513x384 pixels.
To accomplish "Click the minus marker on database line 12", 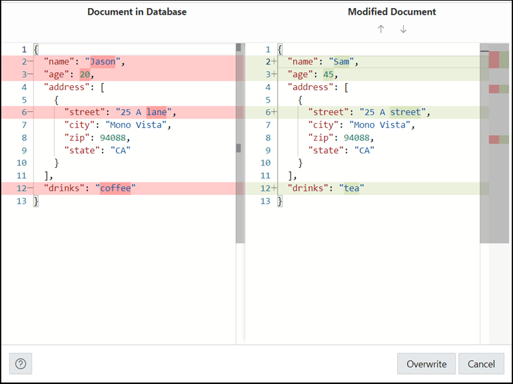I will 30,188.
